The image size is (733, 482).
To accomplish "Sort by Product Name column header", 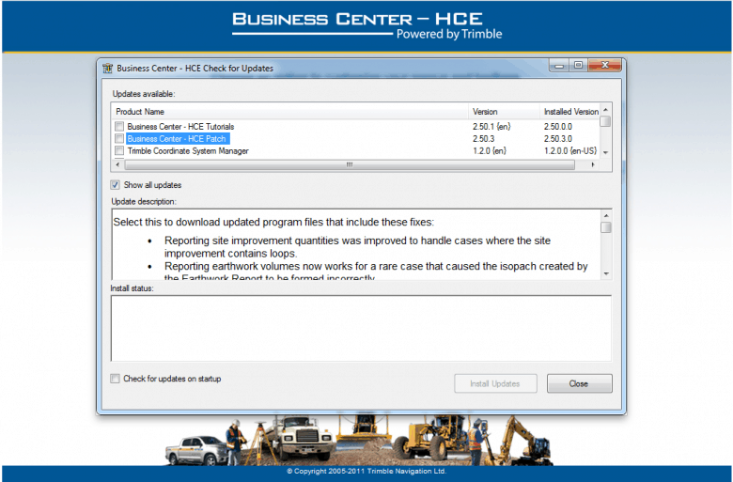I will (290, 112).
